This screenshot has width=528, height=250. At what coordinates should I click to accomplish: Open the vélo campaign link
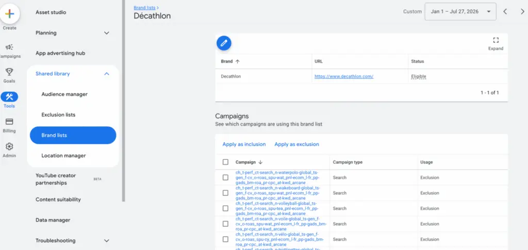(x=279, y=239)
